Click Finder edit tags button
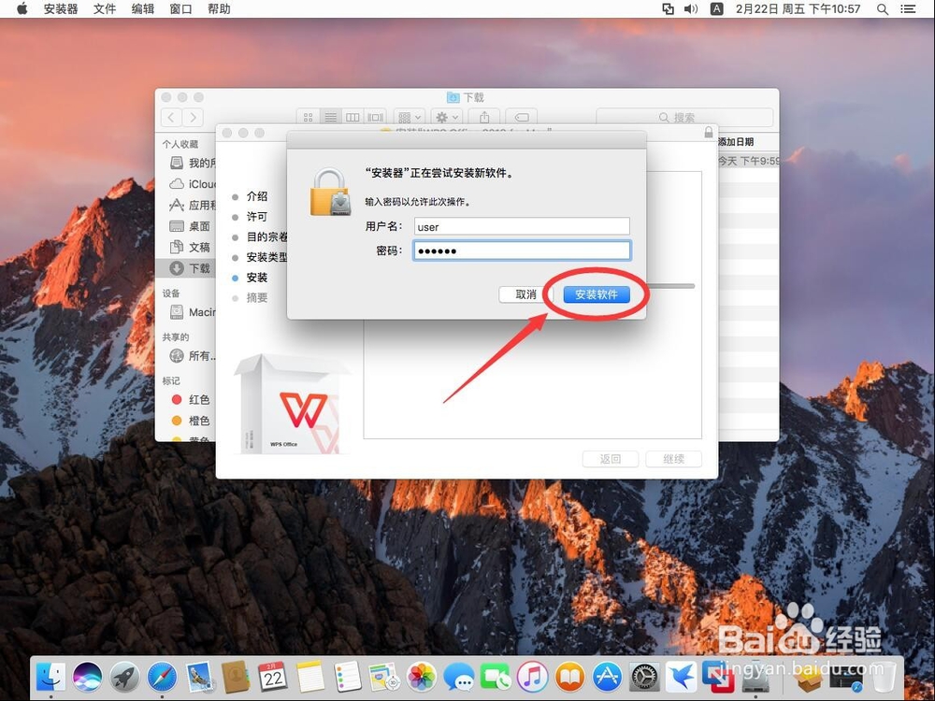935x701 pixels. tap(521, 118)
